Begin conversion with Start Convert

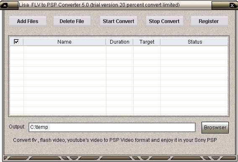(x=119, y=21)
